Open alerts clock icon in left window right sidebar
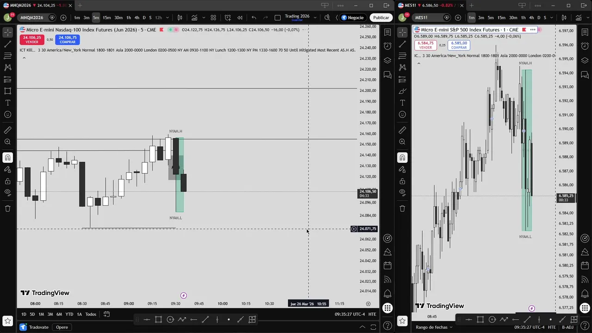Screen dimensions: 592x333 pos(388,46)
